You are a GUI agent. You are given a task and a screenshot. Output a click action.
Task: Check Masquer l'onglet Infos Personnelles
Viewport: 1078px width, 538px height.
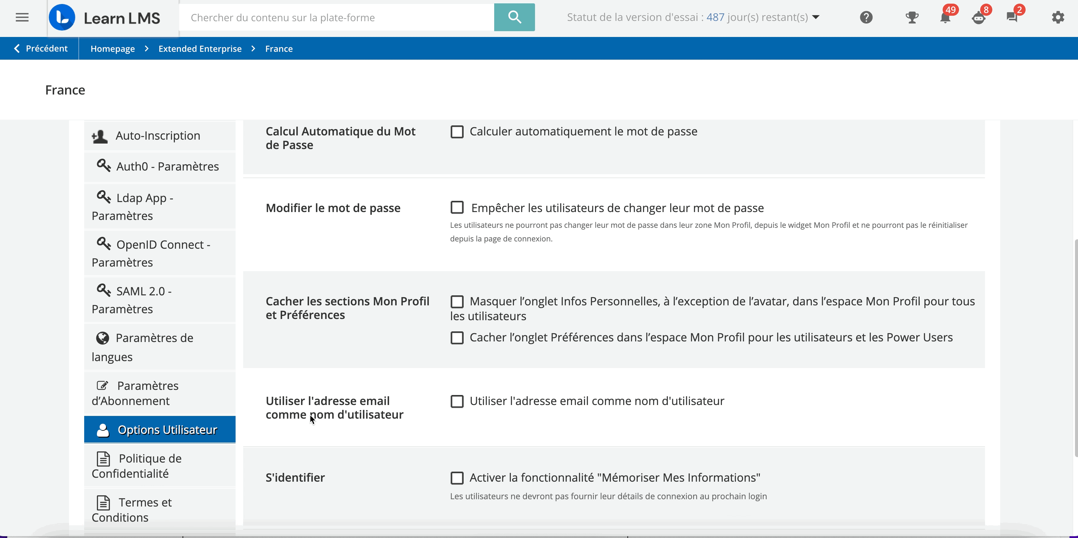[457, 301]
